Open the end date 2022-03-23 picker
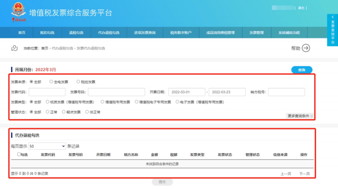The height and width of the screenshot is (189, 338). 227,92
